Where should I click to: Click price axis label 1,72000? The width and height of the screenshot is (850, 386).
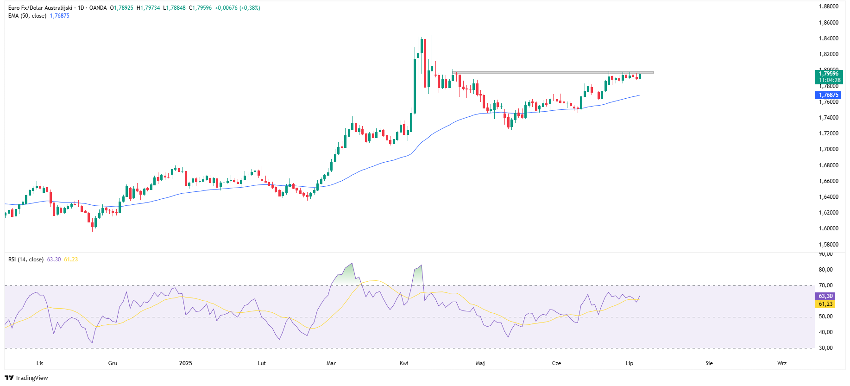(x=829, y=133)
